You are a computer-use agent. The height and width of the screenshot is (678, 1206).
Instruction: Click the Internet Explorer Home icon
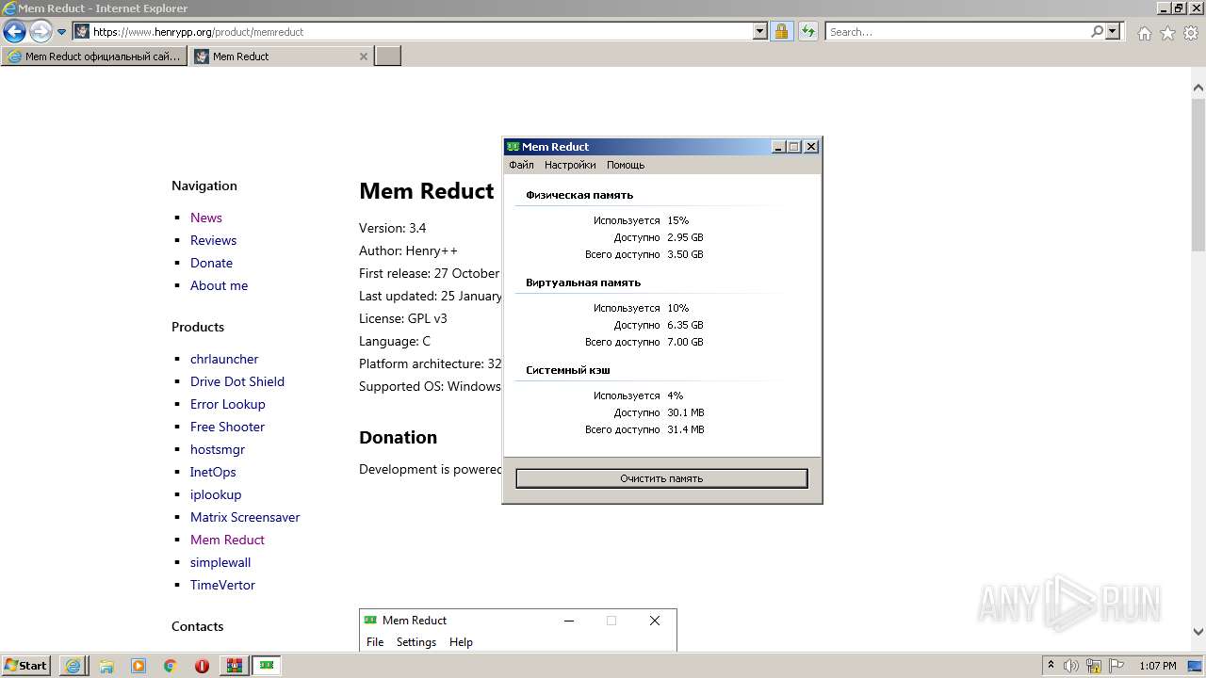(1144, 33)
